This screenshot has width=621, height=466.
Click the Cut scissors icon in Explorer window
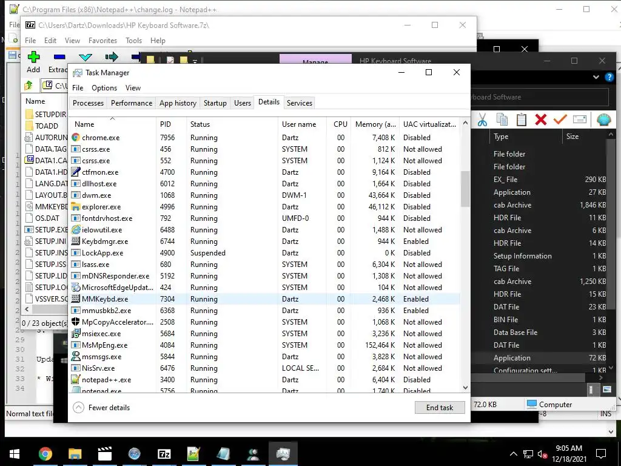[x=482, y=120]
